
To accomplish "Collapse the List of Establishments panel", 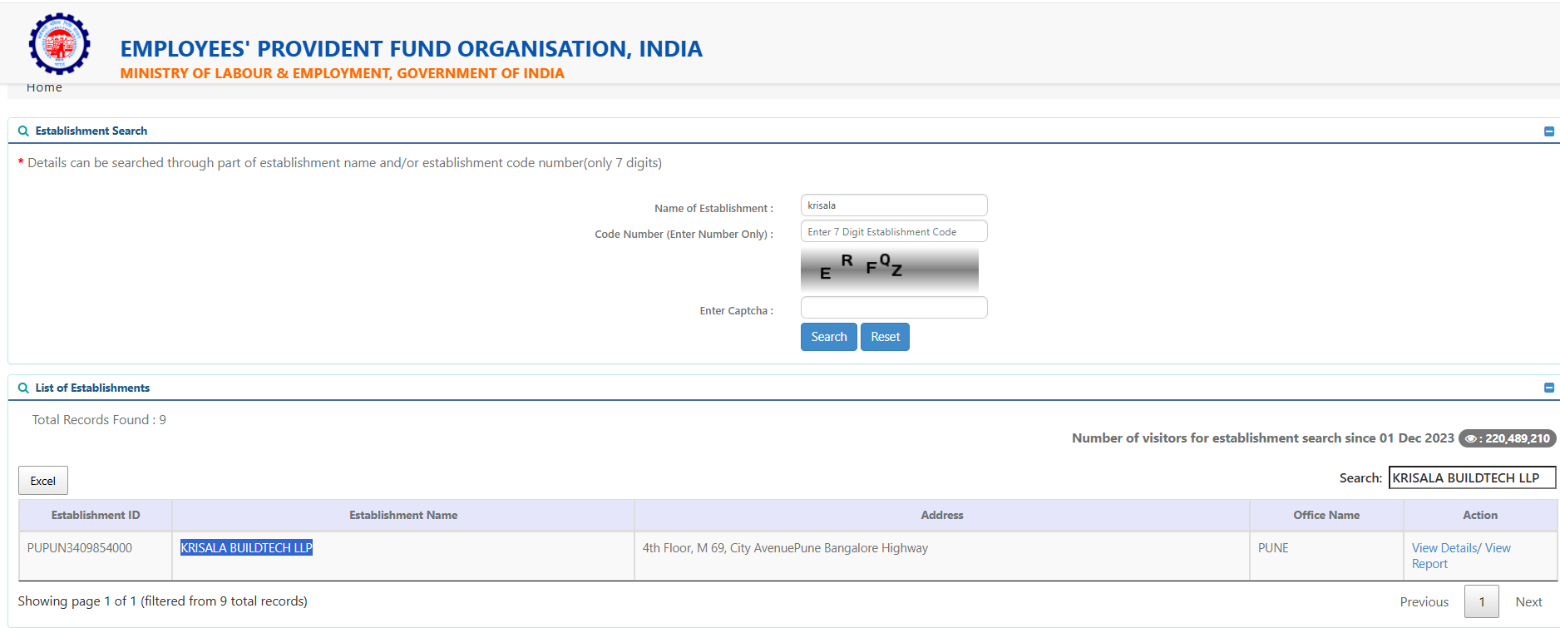I will click(1548, 388).
